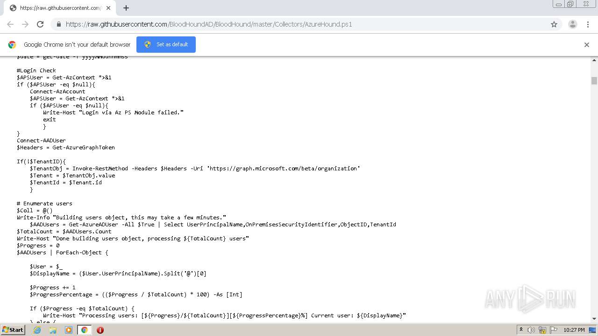Open the Action Center flag icon
The image size is (598, 336).
pyautogui.click(x=554, y=330)
